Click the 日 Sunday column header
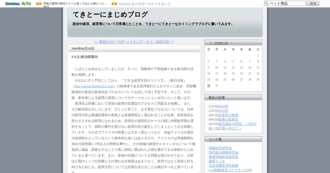Screen dimensions: 330x173 click(x=209, y=49)
